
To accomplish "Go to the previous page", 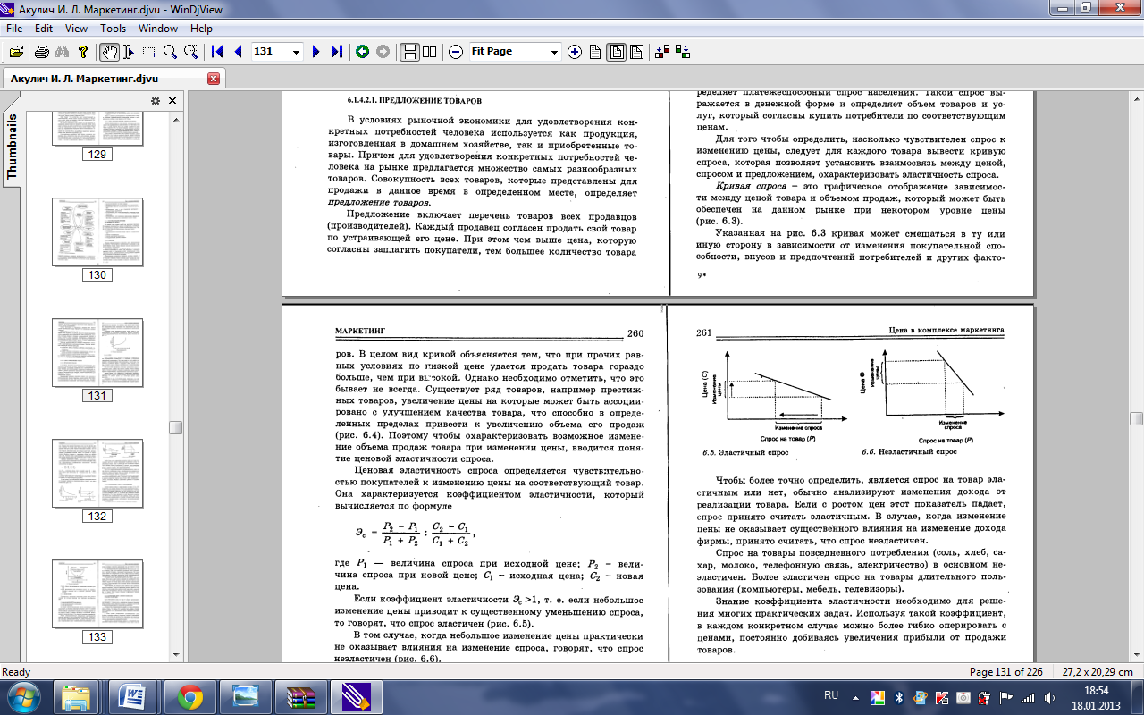I will tap(238, 52).
